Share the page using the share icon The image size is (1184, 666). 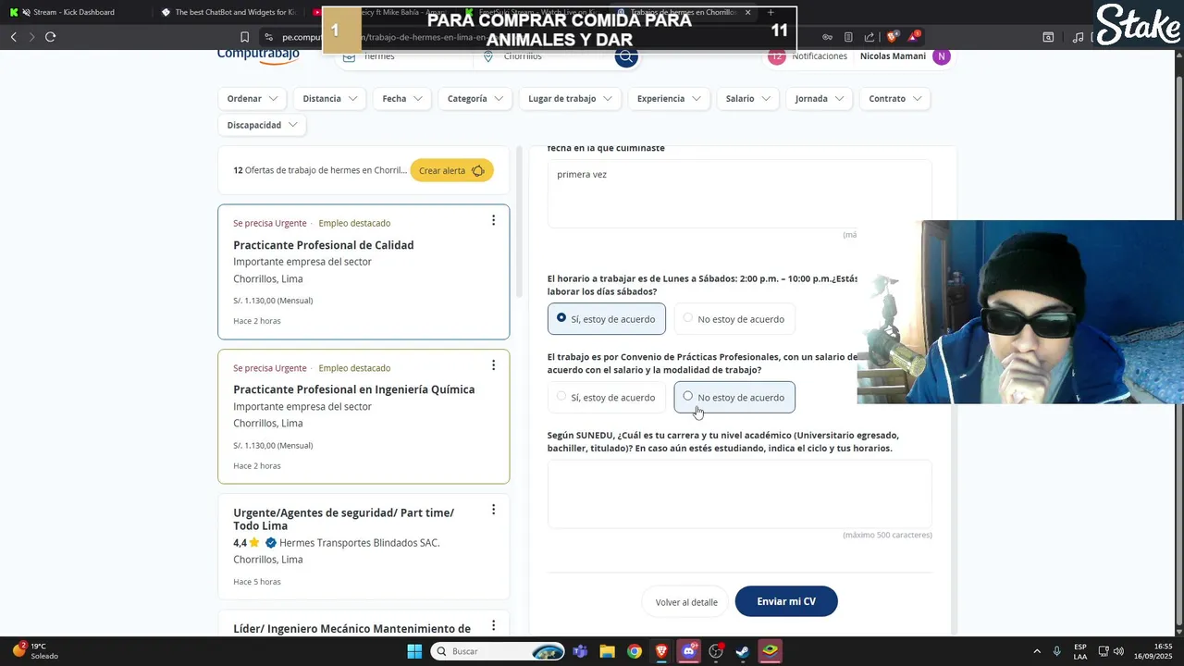869,37
